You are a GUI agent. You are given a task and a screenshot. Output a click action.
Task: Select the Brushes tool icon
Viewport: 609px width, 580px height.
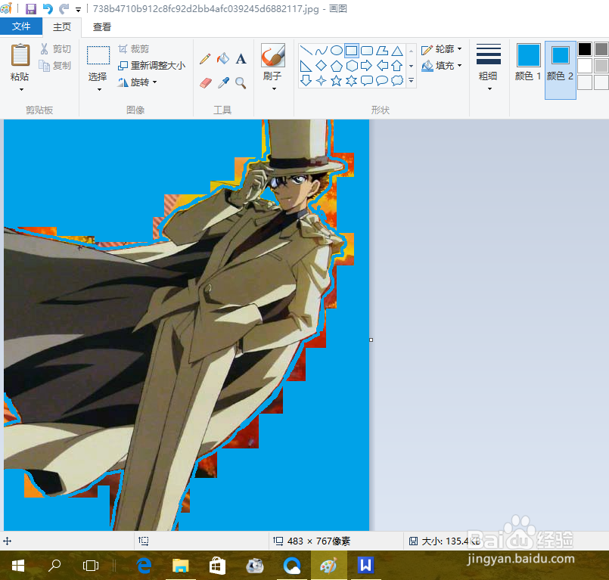click(273, 55)
